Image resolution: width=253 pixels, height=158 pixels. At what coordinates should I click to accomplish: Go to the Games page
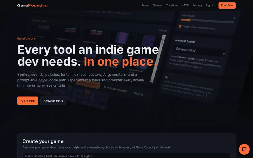pos(157,5)
